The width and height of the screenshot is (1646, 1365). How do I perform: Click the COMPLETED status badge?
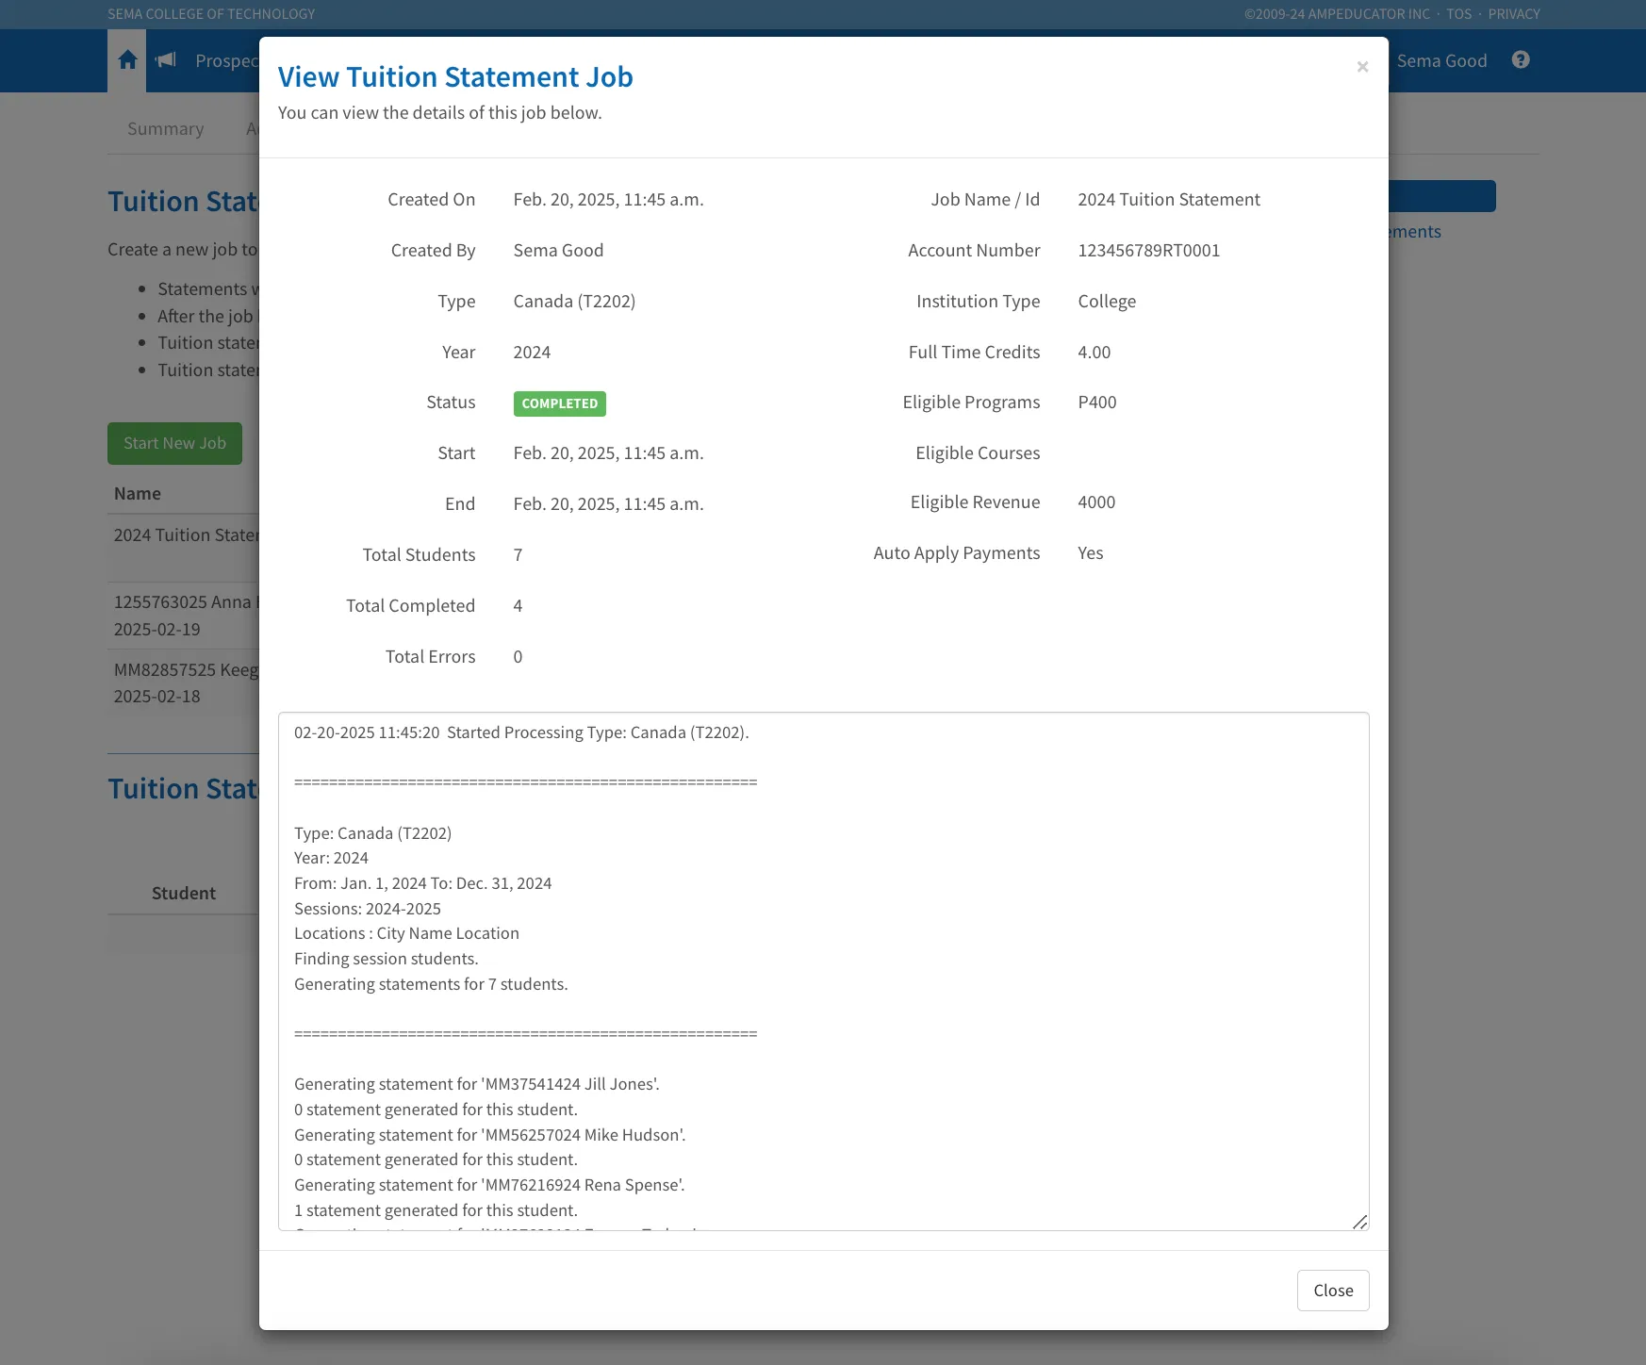tap(560, 403)
